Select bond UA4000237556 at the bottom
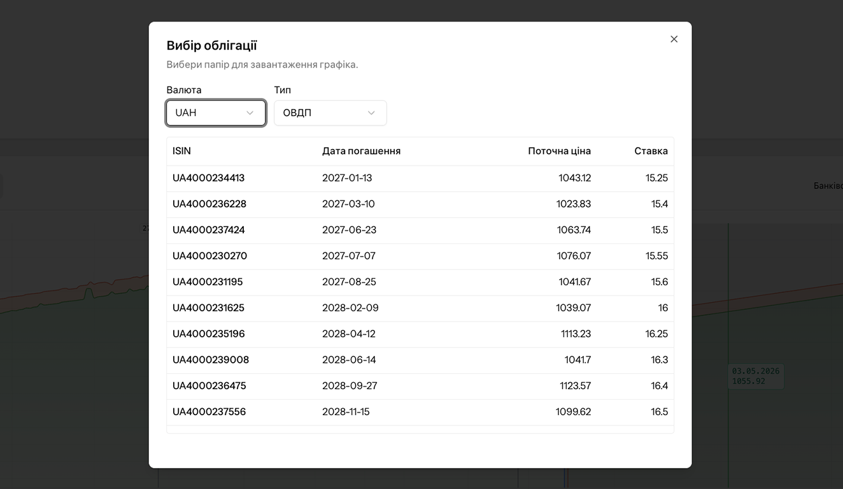843x489 pixels. point(420,412)
